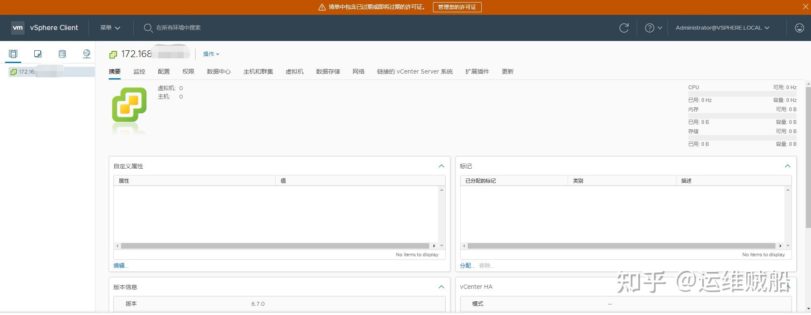Open the help question mark menu
This screenshot has height=315, width=811.
click(x=653, y=28)
